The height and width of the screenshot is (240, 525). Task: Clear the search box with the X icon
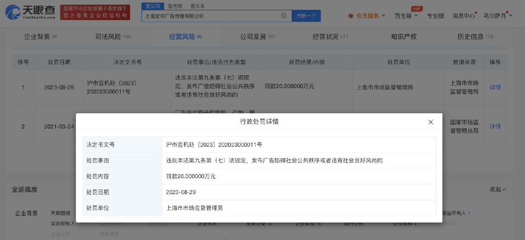tap(283, 16)
